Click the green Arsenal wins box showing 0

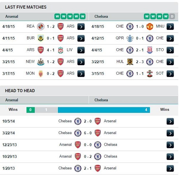click(x=31, y=110)
